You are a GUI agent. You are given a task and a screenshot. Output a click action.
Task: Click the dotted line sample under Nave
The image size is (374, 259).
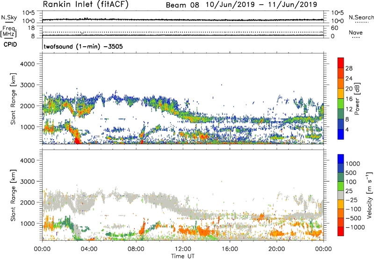[356, 38]
